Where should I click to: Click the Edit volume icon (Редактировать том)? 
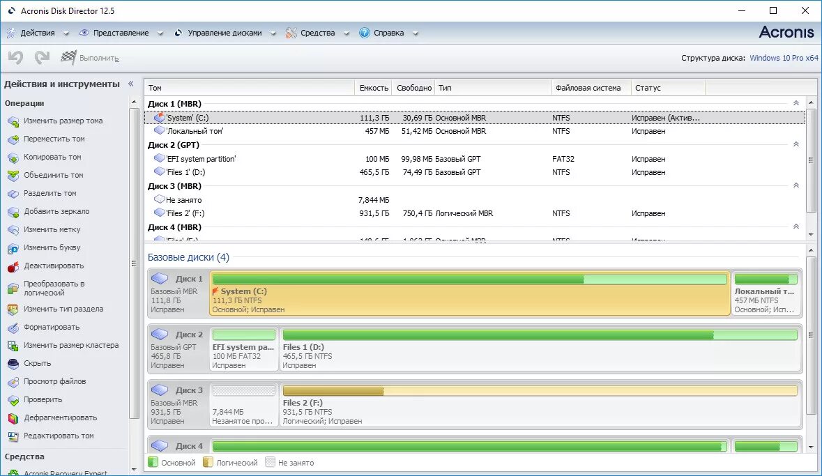coord(13,436)
